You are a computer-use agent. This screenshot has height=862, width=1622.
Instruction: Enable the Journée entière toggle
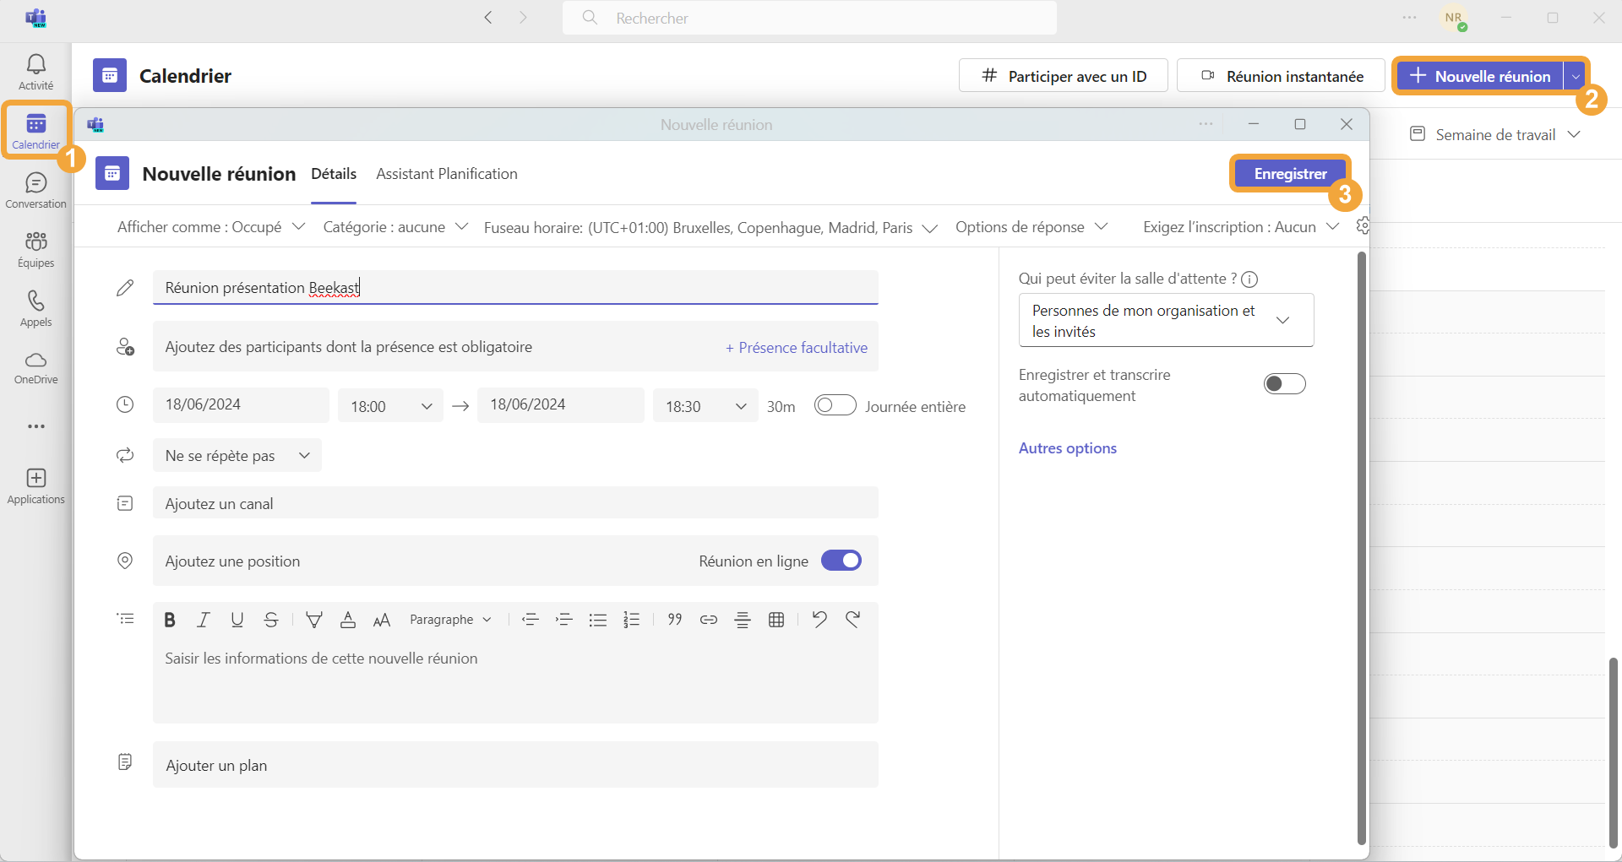835,406
